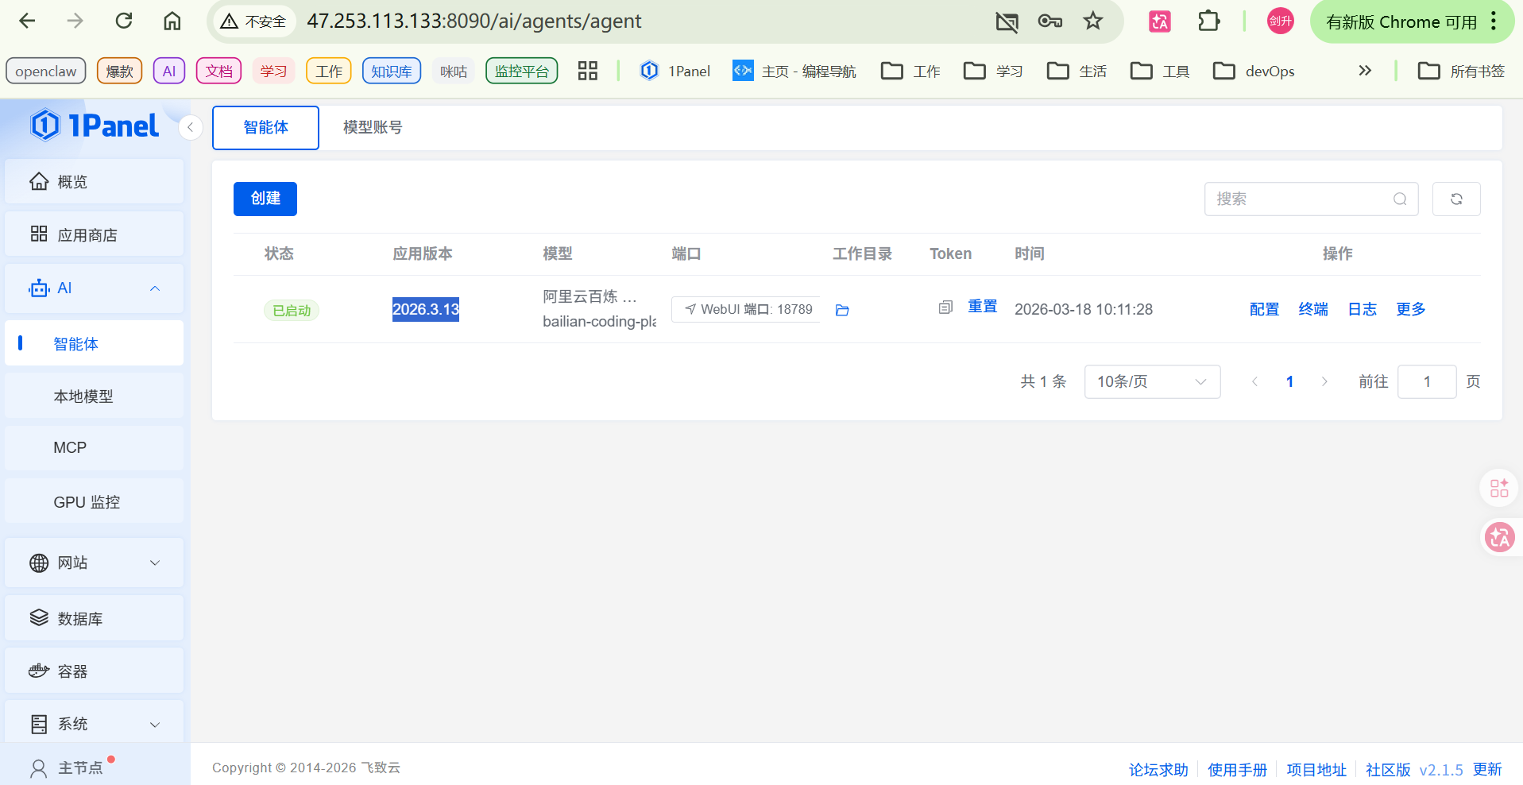The height and width of the screenshot is (785, 1523).
Task: Click the 1Panel logo in sidebar
Action: [95, 126]
